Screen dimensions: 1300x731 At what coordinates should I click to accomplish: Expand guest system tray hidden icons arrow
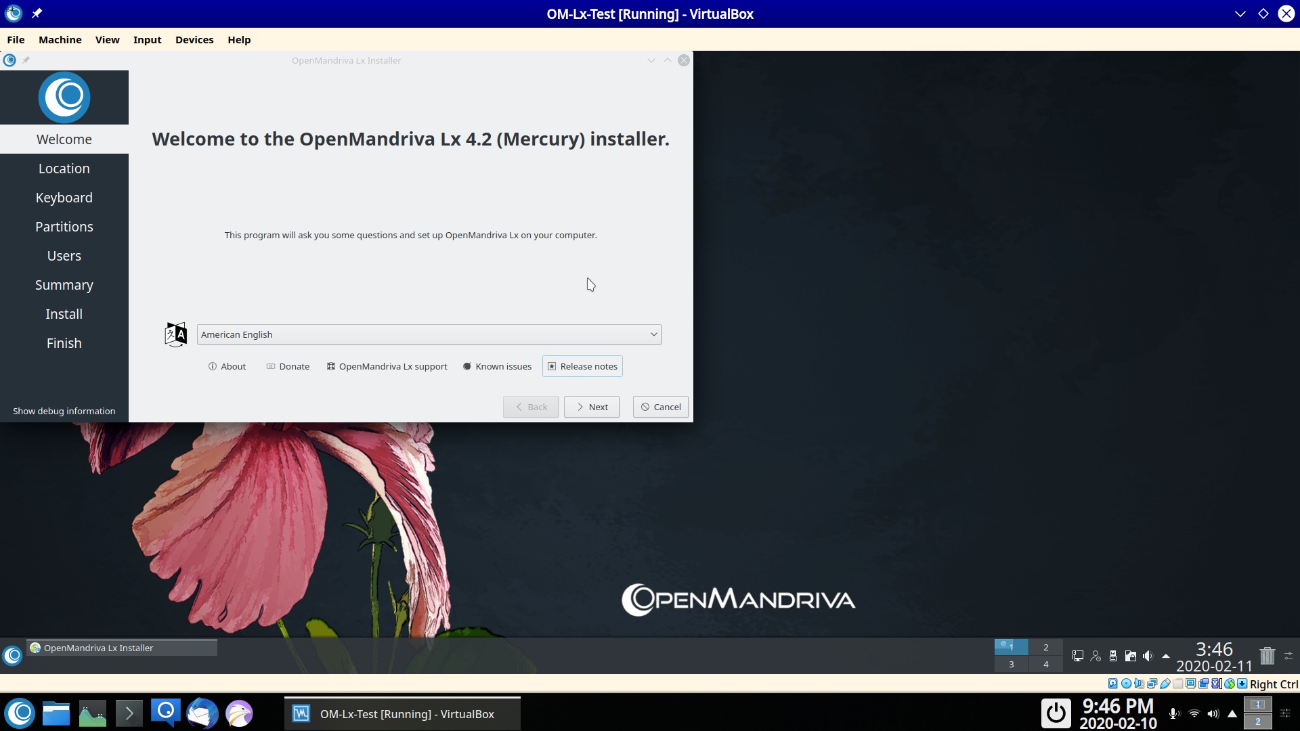1166,656
